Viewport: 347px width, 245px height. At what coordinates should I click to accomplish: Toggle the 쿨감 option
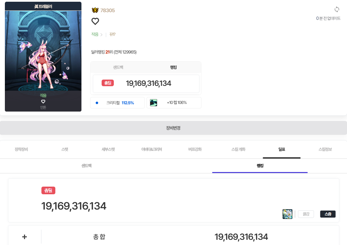[306, 214]
